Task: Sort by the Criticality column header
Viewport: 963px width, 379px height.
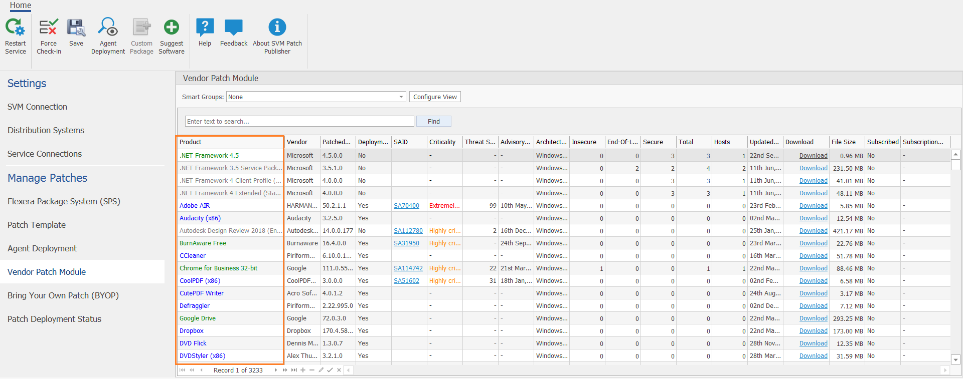Action: coord(445,142)
